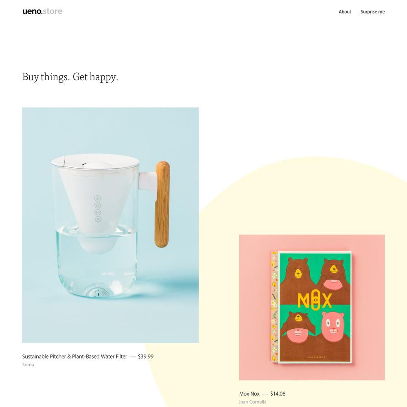Select the Soma brand name text

coord(28,364)
